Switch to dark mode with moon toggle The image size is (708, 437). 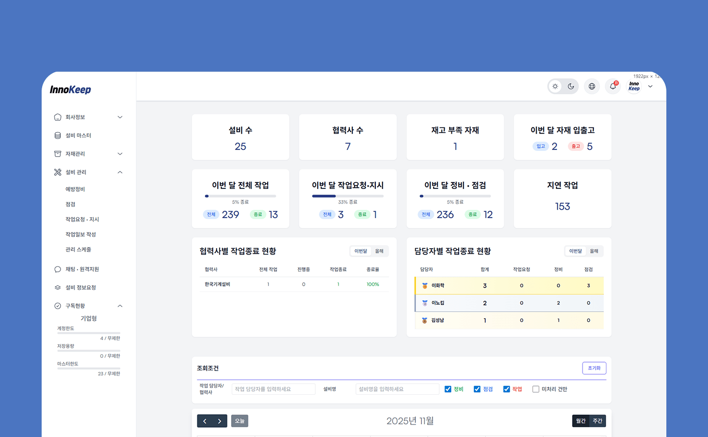point(571,86)
